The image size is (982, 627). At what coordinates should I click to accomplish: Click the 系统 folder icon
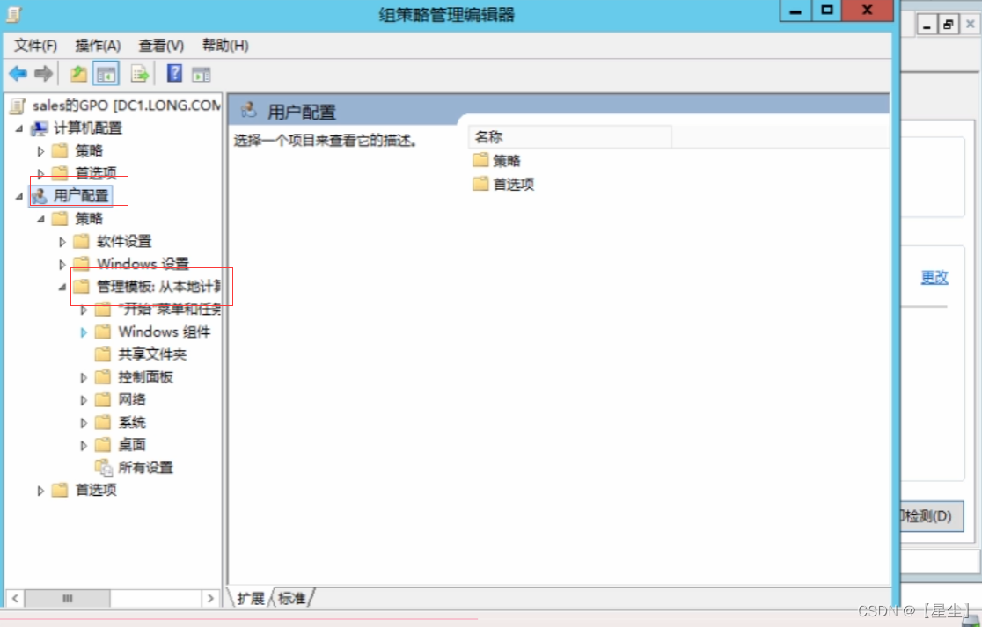click(103, 422)
